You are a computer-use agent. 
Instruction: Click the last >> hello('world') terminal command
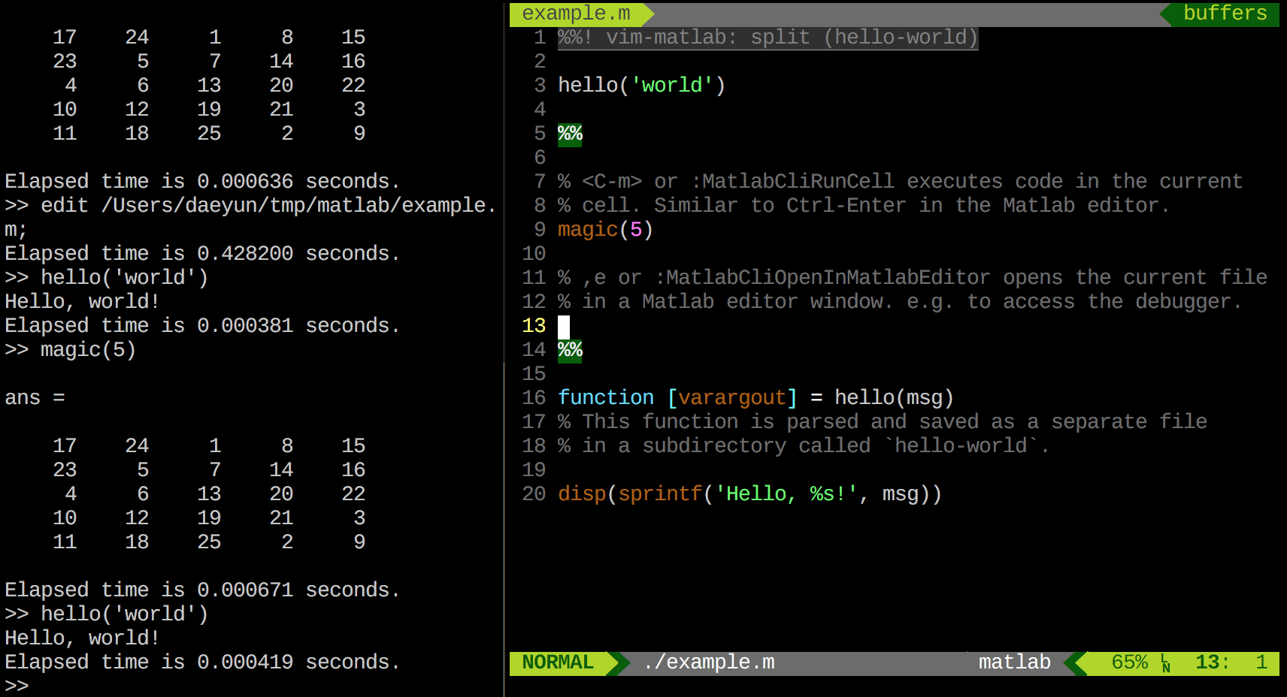[x=107, y=614]
